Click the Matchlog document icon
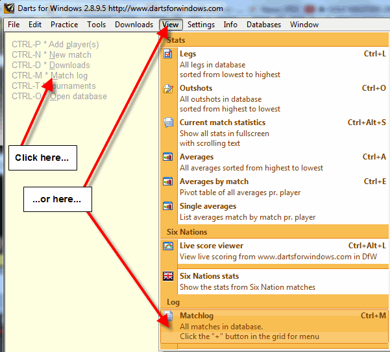 point(168,316)
